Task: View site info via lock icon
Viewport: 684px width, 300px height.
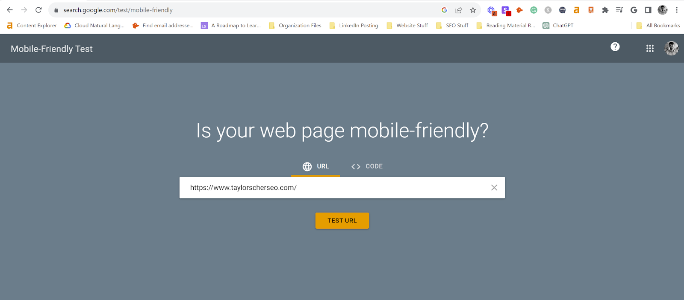Action: [56, 10]
